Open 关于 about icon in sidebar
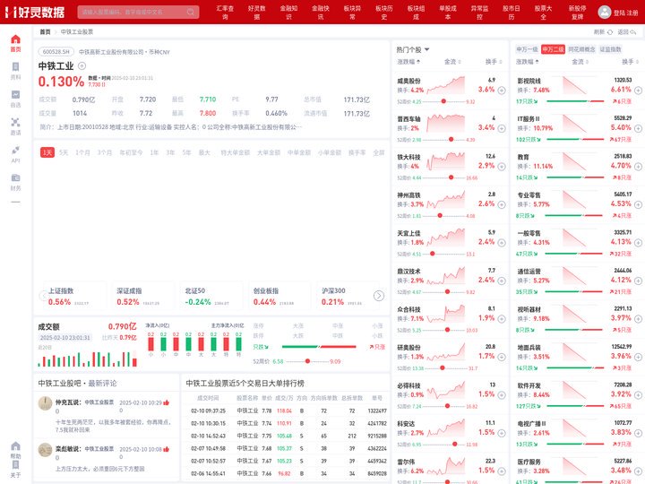This screenshot has width=645, height=484. [15, 464]
